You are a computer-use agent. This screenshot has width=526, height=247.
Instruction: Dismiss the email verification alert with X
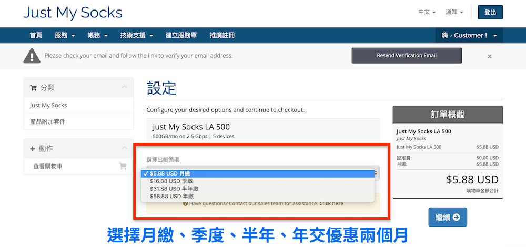490,56
